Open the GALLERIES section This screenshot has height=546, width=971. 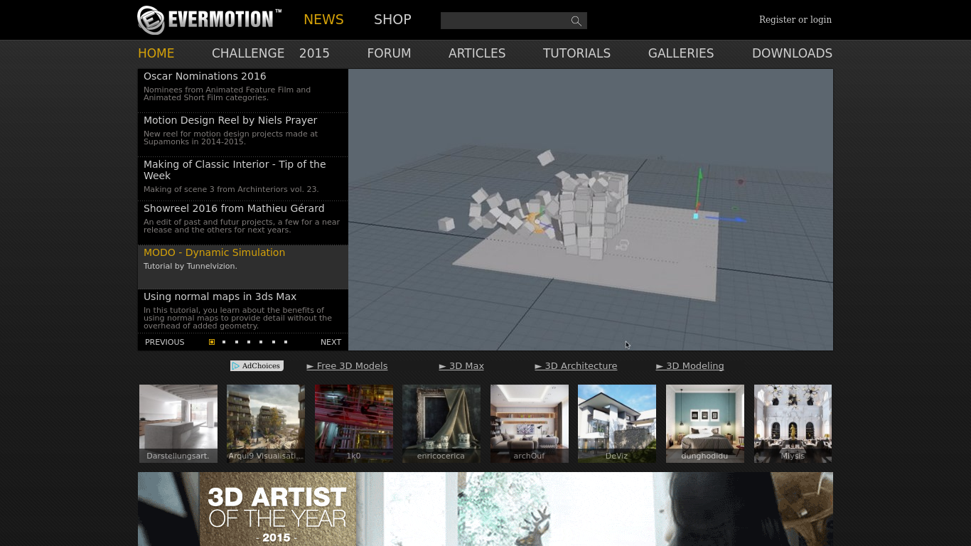680,53
